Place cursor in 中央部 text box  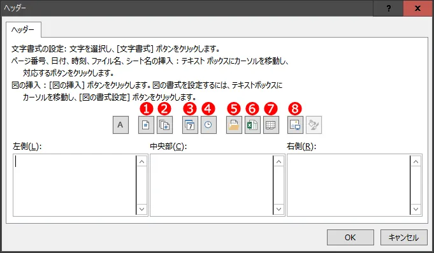[x=212, y=185]
